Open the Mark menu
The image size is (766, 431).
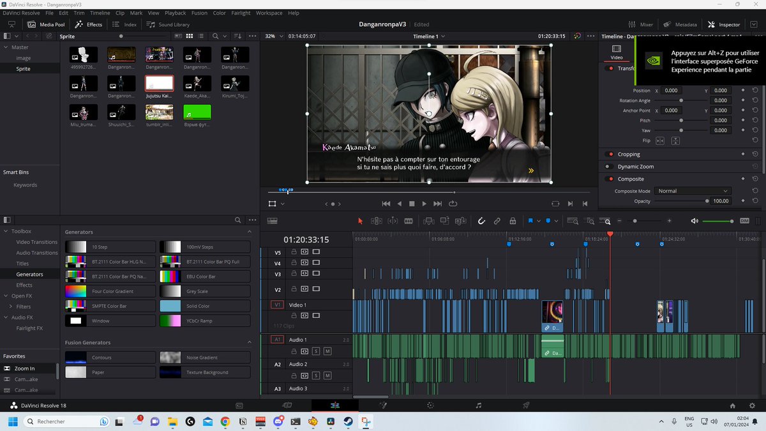136,13
